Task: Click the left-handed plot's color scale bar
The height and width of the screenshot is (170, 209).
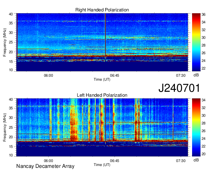Action: tap(196, 127)
